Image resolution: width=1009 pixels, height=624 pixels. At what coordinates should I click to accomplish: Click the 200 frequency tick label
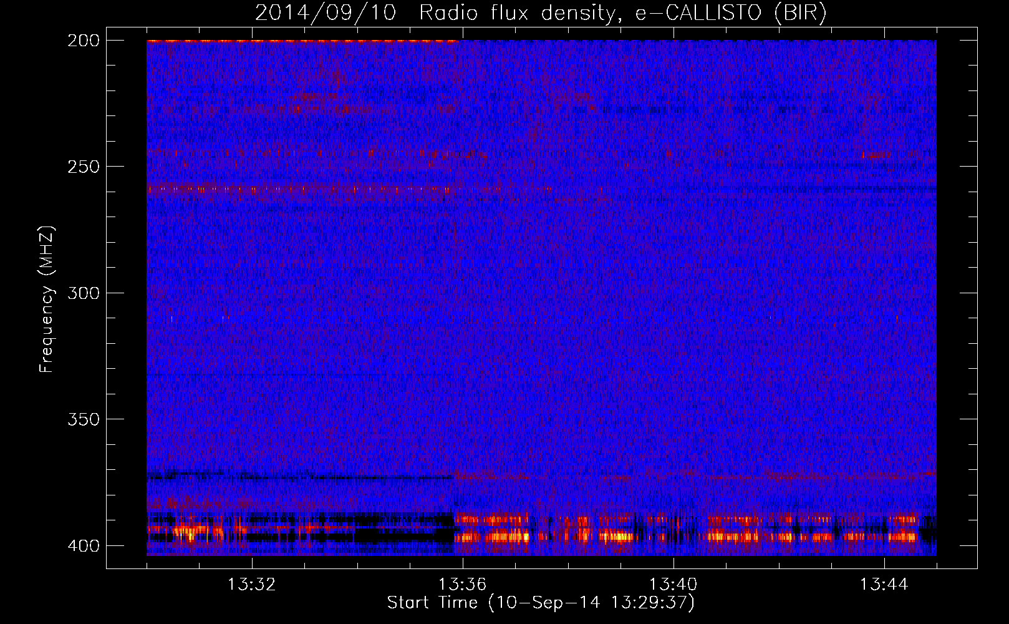(84, 41)
